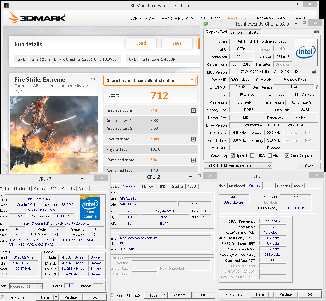This screenshot has height=301, width=326.
Task: Maximize the 3DMark Professional Edition window
Action: click(299, 4)
